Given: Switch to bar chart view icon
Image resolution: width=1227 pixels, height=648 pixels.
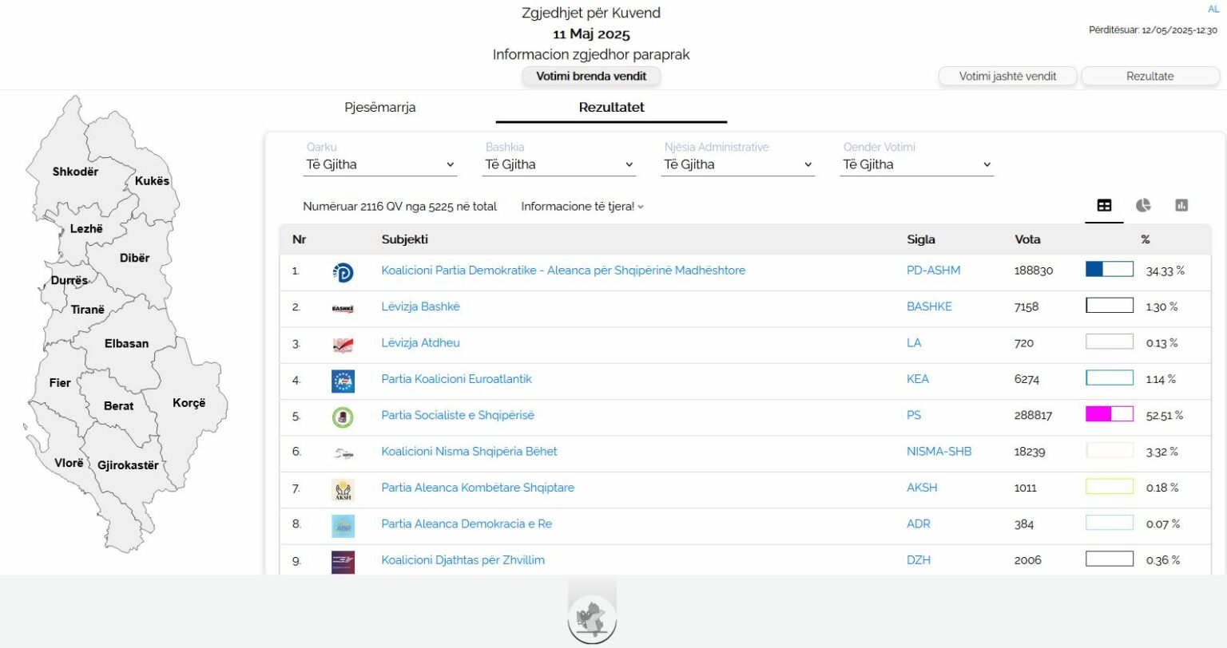Looking at the screenshot, I should point(1181,206).
